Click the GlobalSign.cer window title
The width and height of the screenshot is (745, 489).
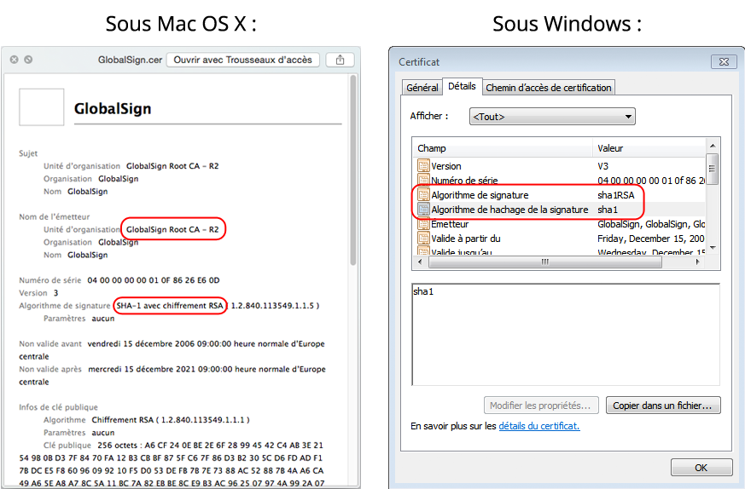[131, 60]
